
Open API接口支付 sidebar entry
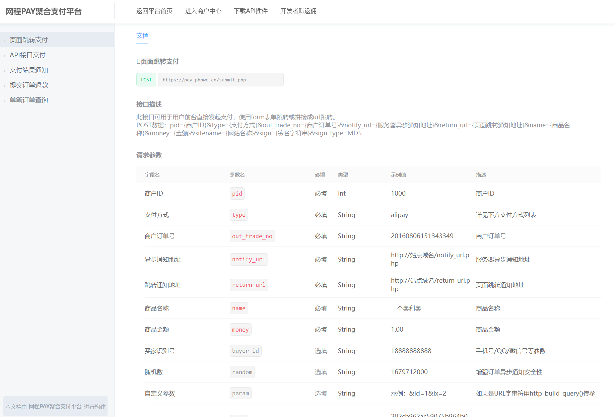coord(27,55)
